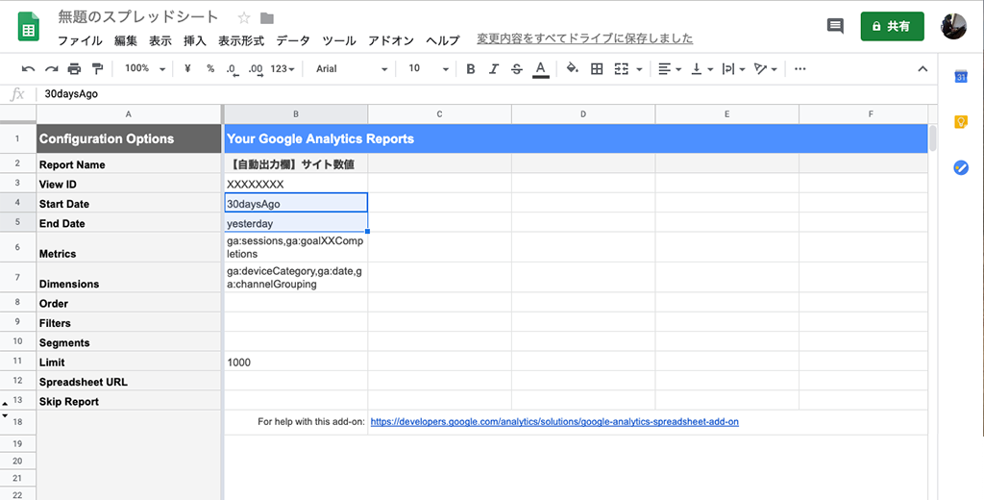Select the View ID cell XXXXXXXX
This screenshot has height=500, width=984.
(x=296, y=184)
